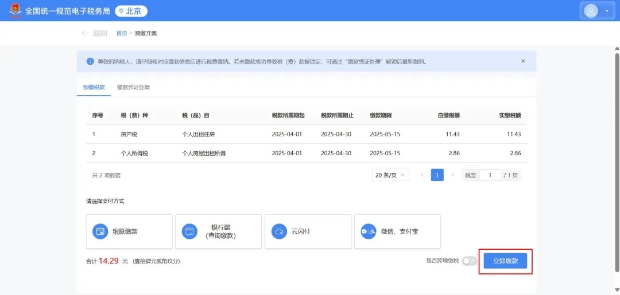Click the UnionPay payment icon
The image size is (620, 295).
[100, 231]
